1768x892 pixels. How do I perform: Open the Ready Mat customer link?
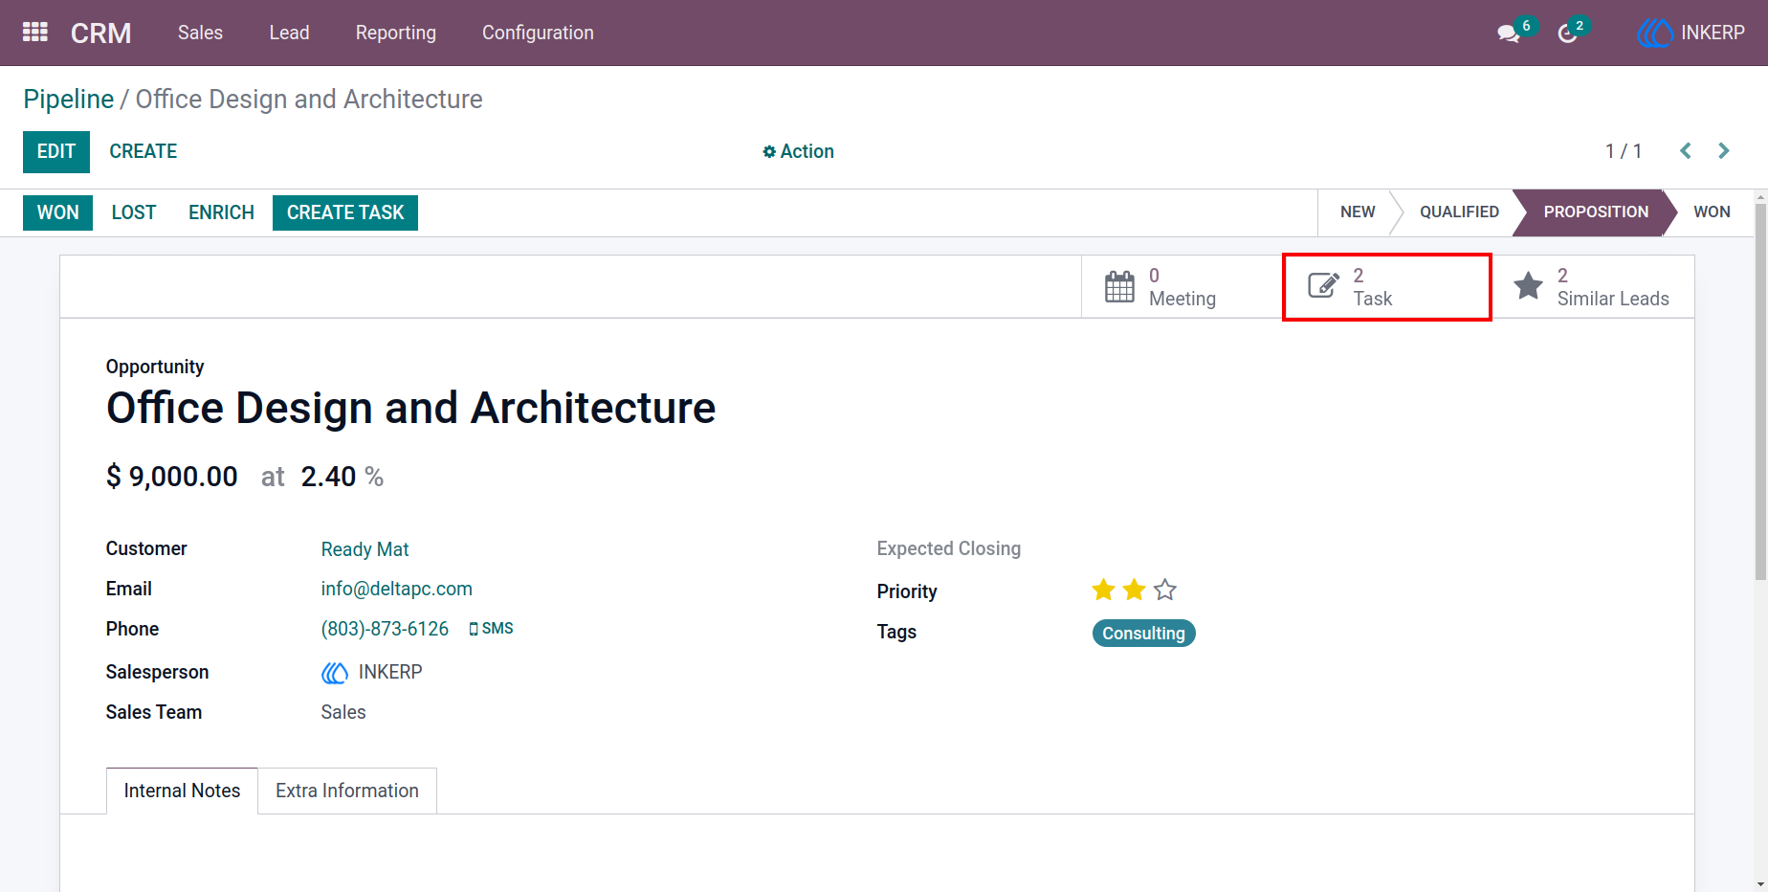[365, 549]
